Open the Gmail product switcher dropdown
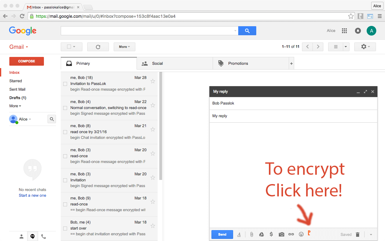 coord(19,47)
